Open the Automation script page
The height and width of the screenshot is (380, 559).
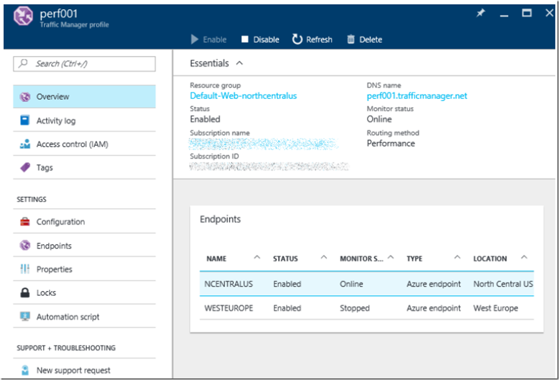click(x=84, y=316)
